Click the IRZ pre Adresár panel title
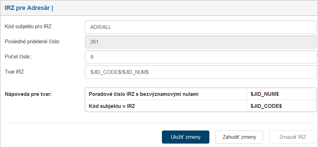 click(27, 8)
